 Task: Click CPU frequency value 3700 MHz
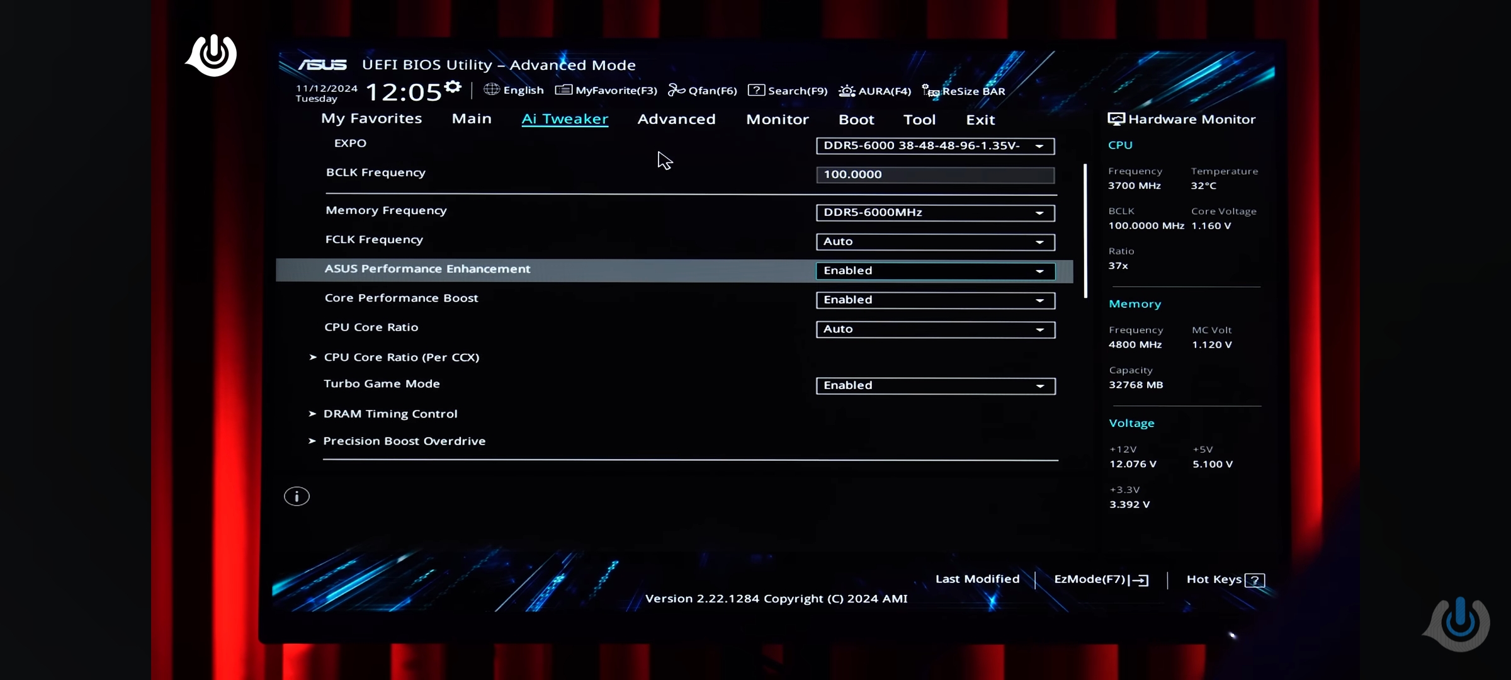click(x=1135, y=186)
